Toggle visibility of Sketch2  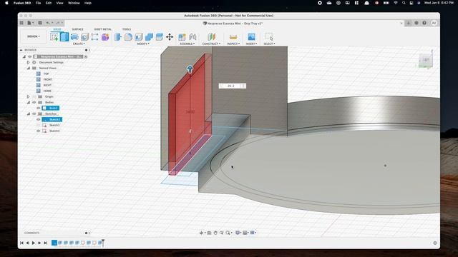click(38, 119)
